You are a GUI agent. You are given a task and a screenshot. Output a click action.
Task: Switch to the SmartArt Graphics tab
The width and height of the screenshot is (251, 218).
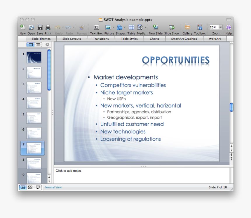[184, 39]
